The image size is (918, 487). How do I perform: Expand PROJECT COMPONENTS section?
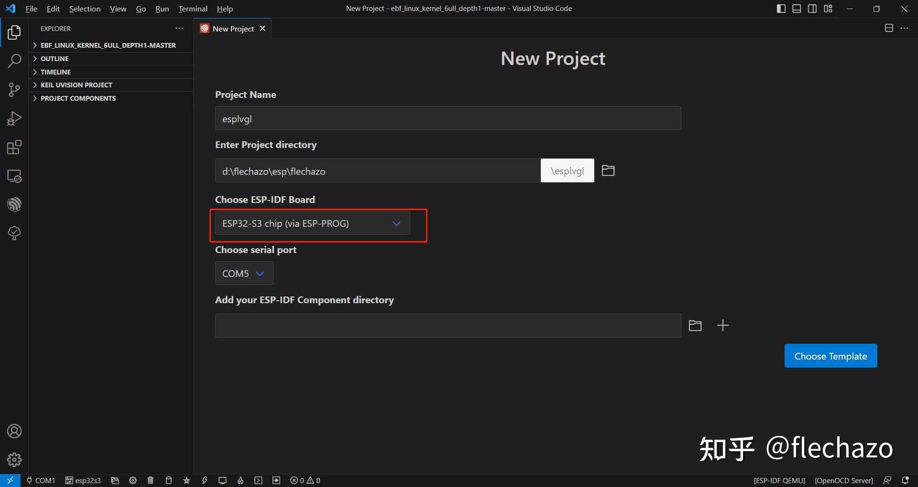(111, 98)
